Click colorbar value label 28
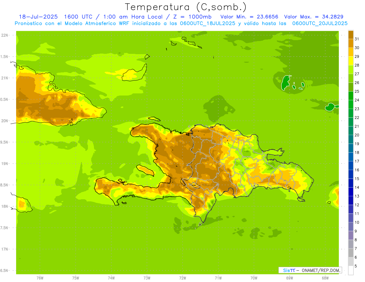The height and width of the screenshot is (282, 365). pyautogui.click(x=357, y=65)
